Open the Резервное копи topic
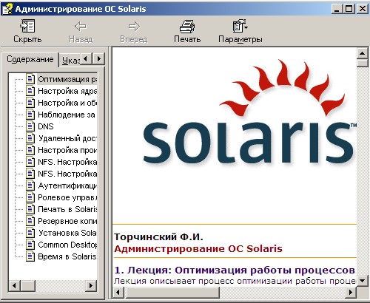Image resolution: width=370 pixels, height=303 pixels. [x=67, y=221]
